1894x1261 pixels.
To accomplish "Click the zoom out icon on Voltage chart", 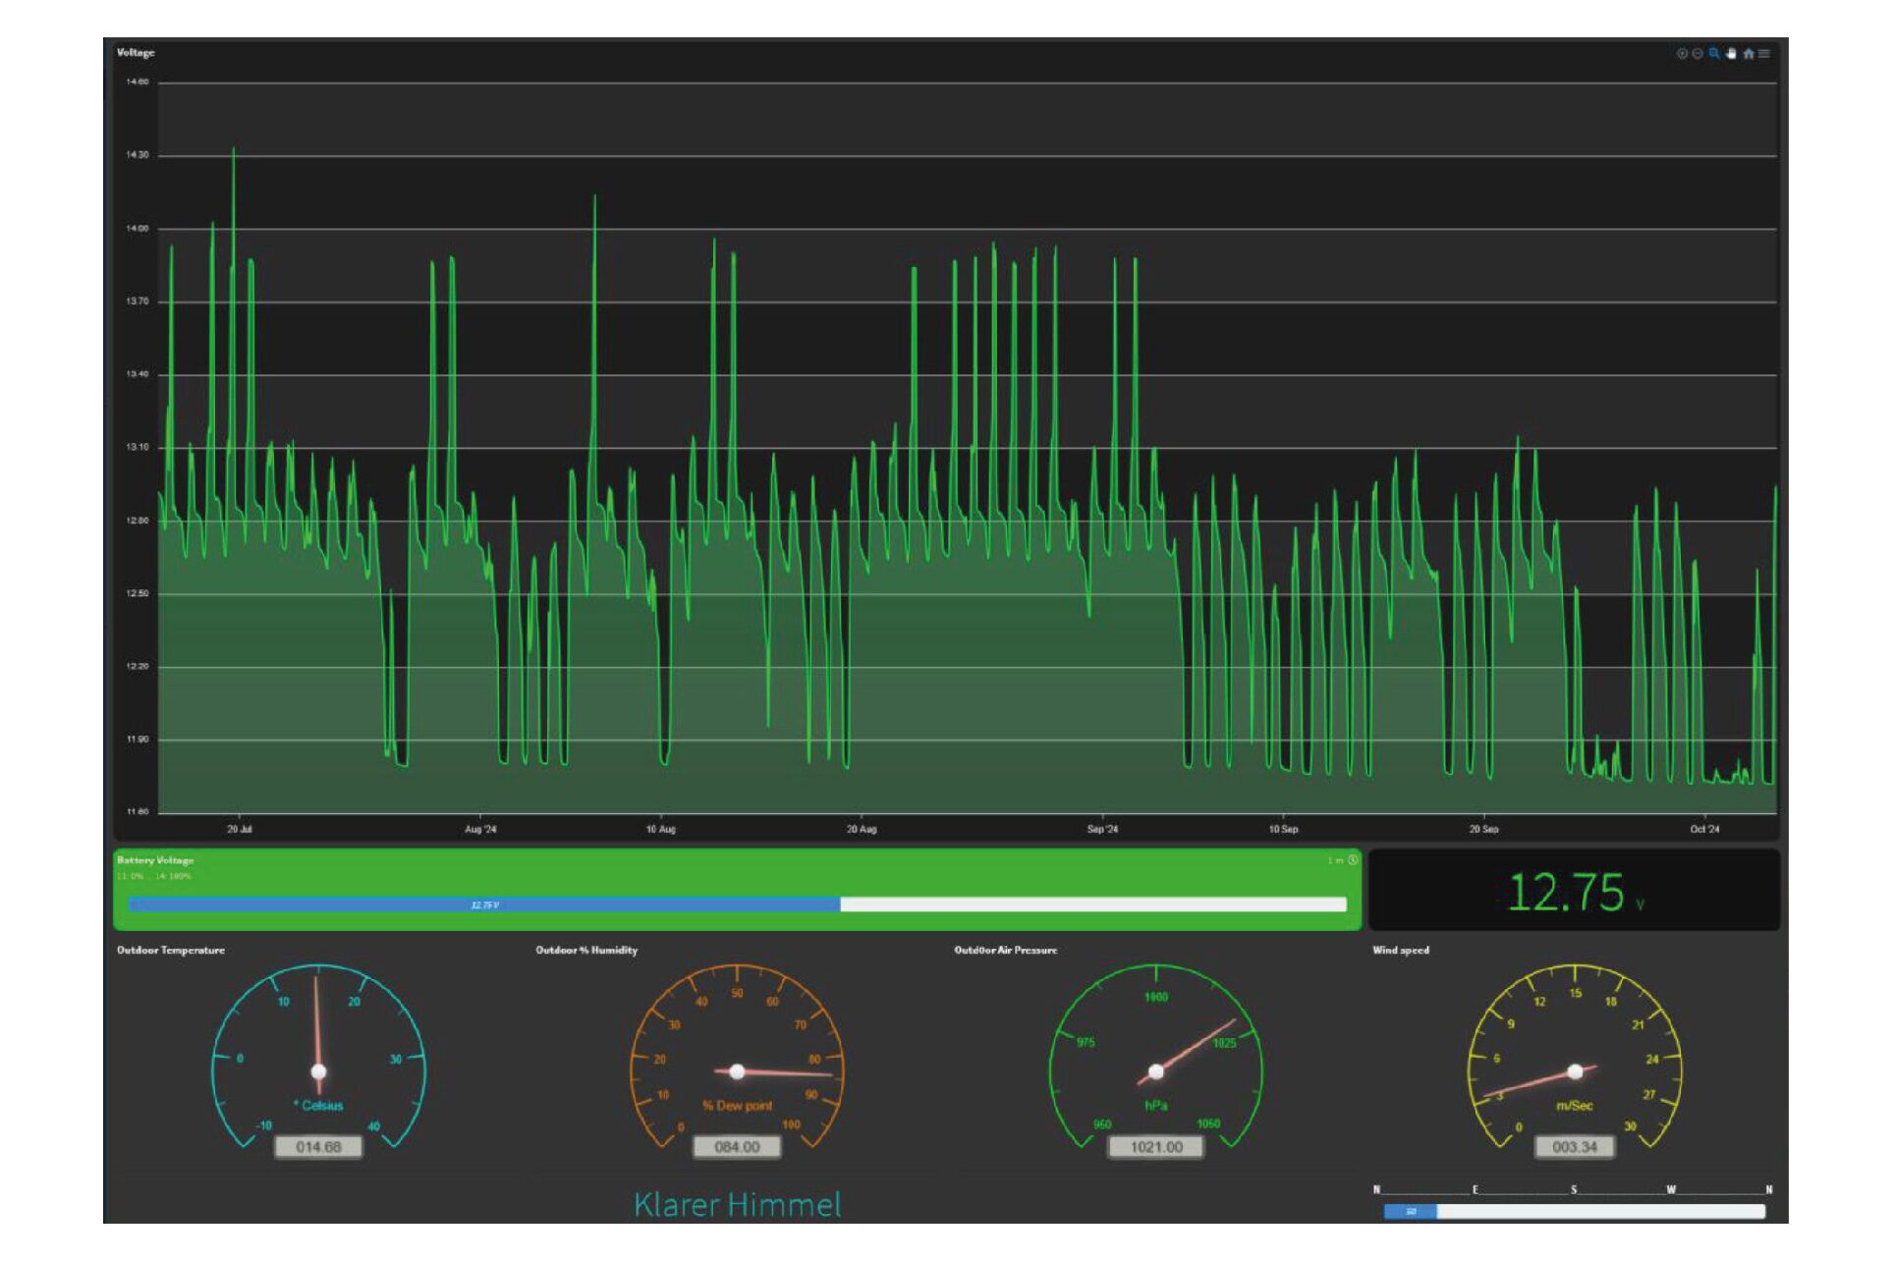I will tap(1698, 54).
